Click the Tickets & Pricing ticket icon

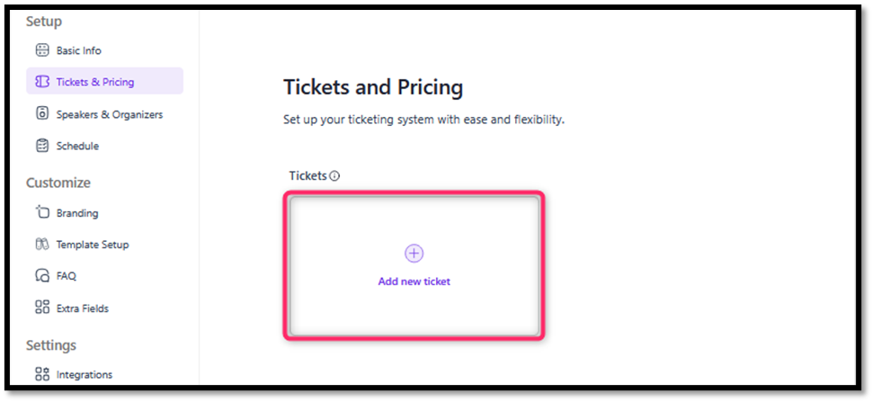[x=41, y=82]
